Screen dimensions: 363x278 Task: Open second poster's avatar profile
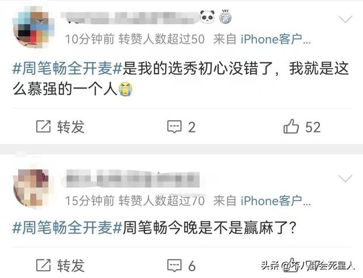point(32,188)
